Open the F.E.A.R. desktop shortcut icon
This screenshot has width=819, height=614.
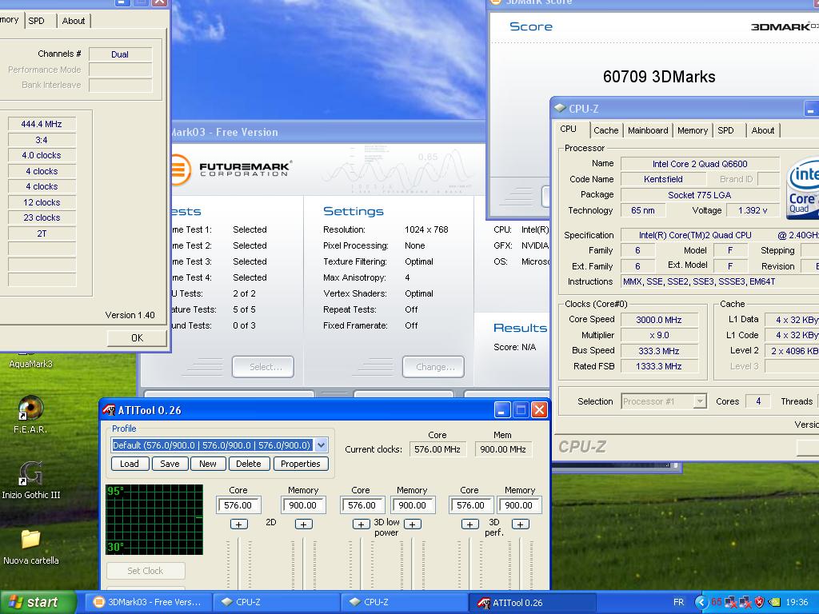30,409
